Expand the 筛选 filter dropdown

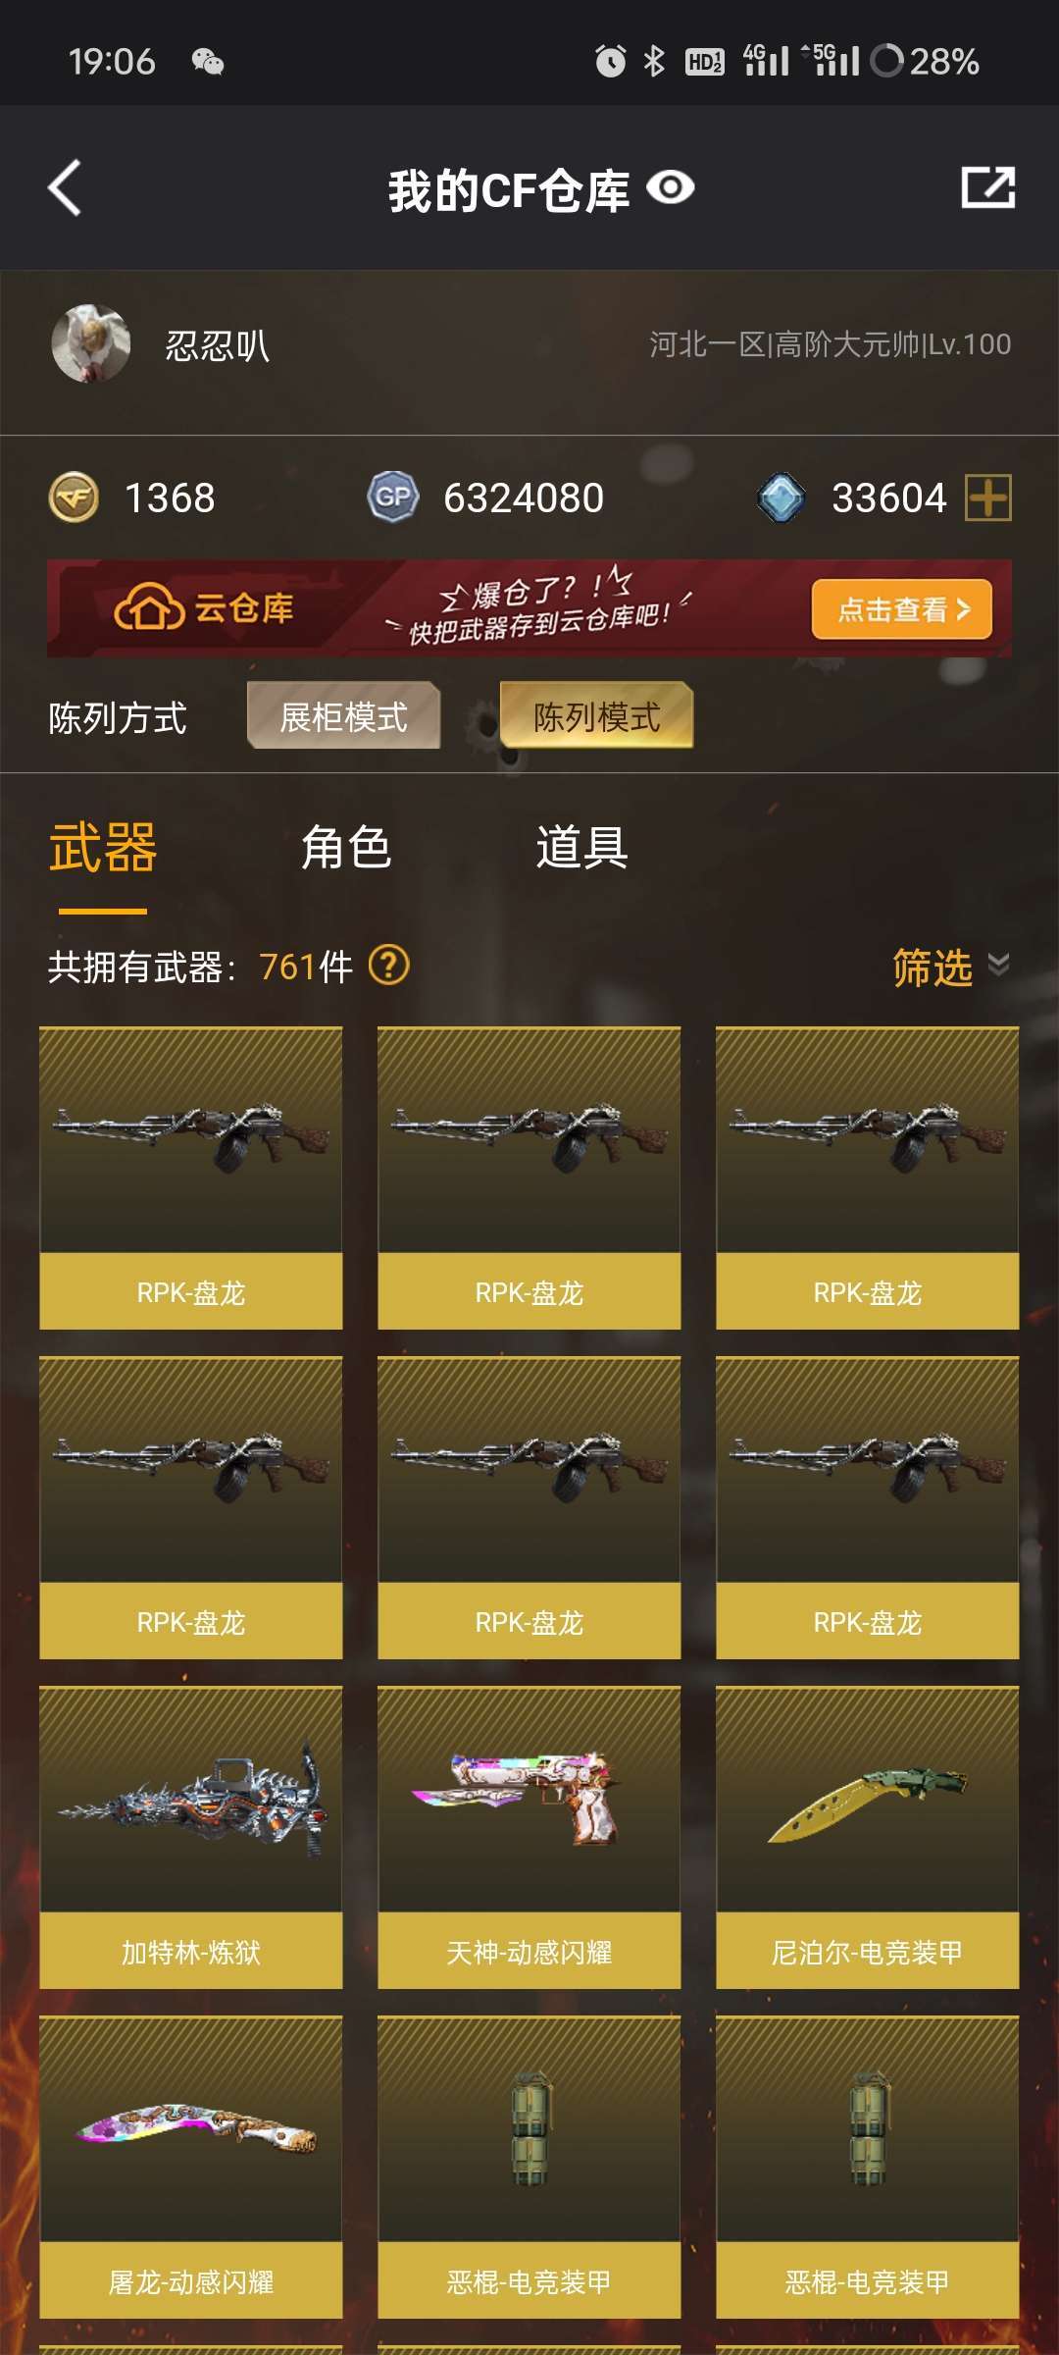coord(950,968)
